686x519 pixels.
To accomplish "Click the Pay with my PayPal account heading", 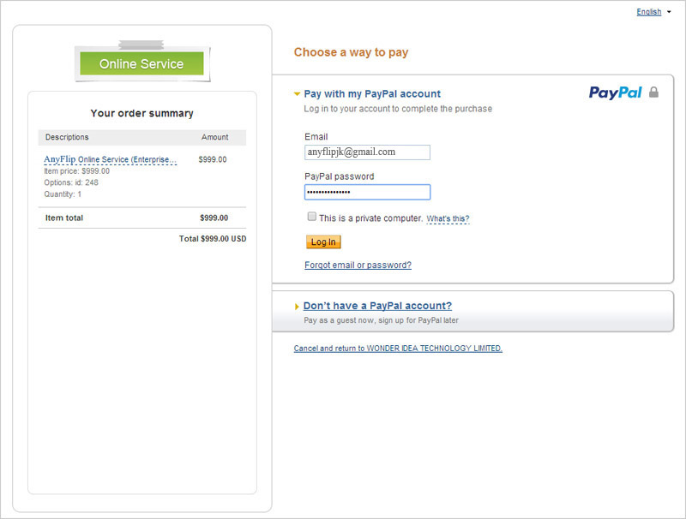I will tap(372, 94).
